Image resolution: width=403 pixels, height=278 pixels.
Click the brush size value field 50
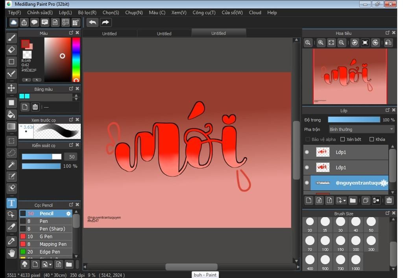click(72, 157)
